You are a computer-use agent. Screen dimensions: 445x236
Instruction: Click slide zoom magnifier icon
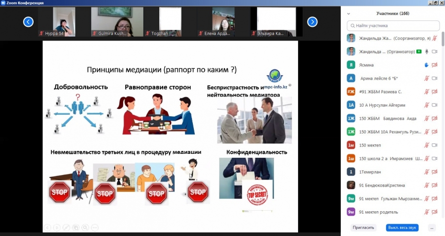[x=85, y=228]
